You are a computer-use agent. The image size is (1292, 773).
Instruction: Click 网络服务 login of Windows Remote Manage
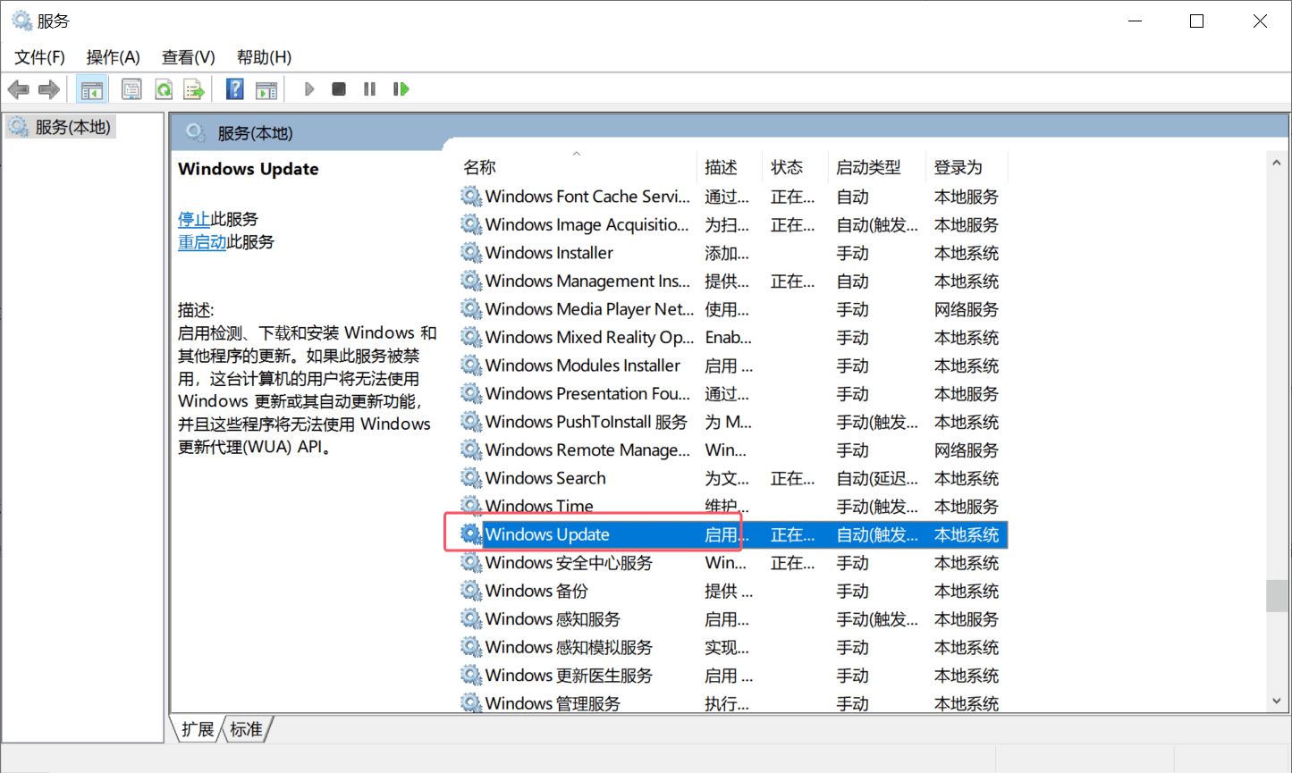(x=967, y=450)
